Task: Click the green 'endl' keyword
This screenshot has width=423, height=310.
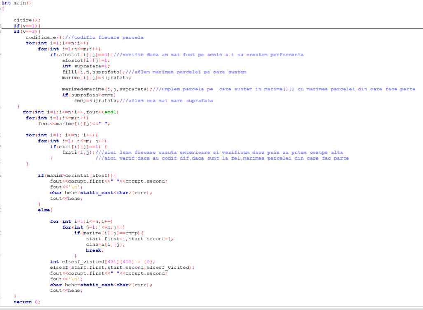Action: pyautogui.click(x=110, y=112)
